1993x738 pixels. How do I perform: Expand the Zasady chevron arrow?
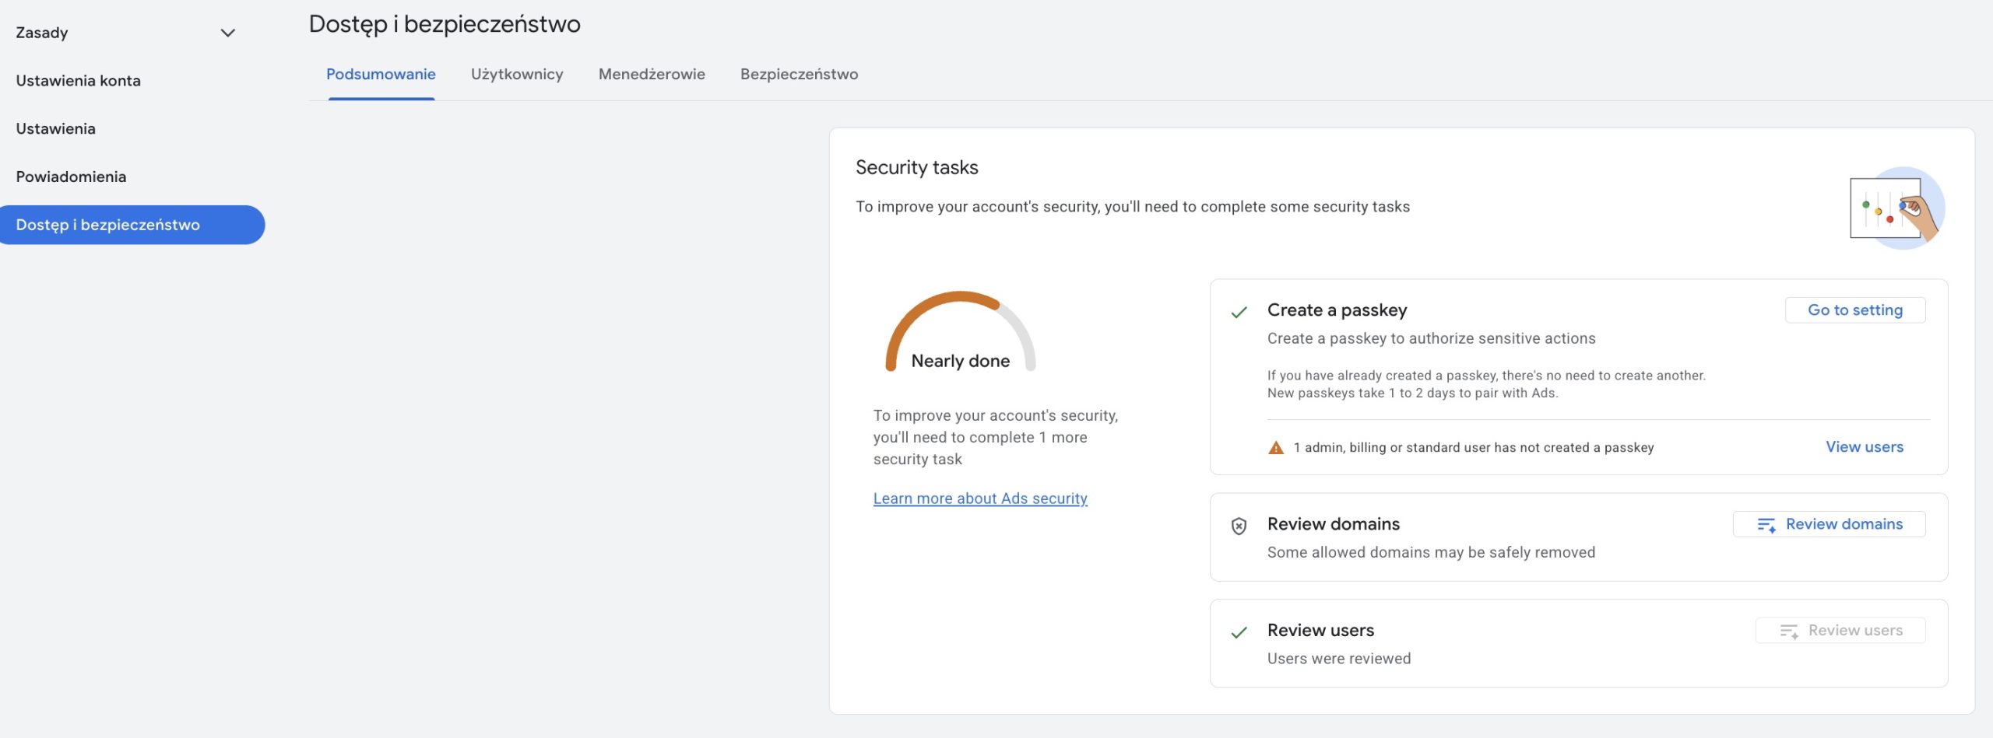(x=228, y=33)
